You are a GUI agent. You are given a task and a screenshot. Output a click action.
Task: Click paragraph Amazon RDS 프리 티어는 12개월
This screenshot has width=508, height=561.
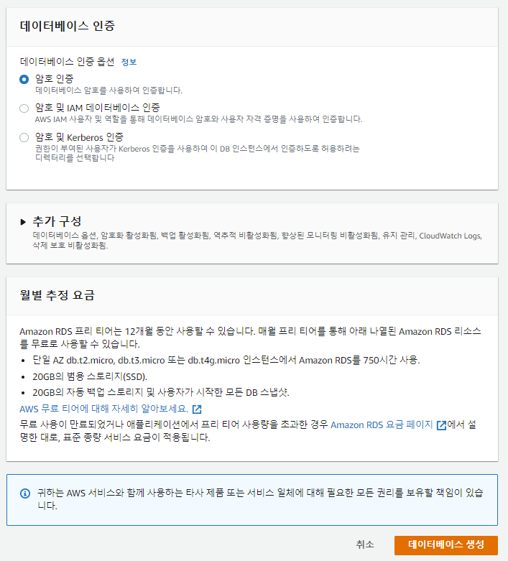pyautogui.click(x=250, y=338)
